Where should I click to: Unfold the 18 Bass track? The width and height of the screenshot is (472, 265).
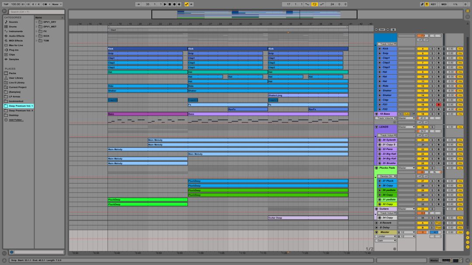point(376,114)
